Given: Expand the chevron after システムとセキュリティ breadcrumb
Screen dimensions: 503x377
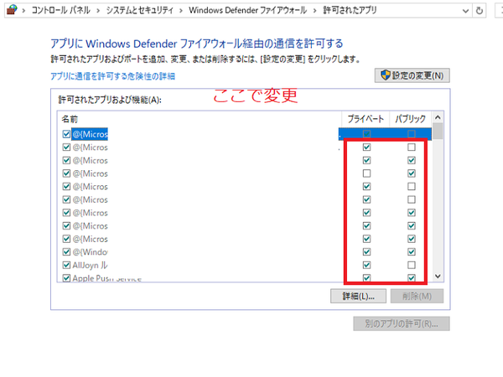Looking at the screenshot, I should click(181, 11).
